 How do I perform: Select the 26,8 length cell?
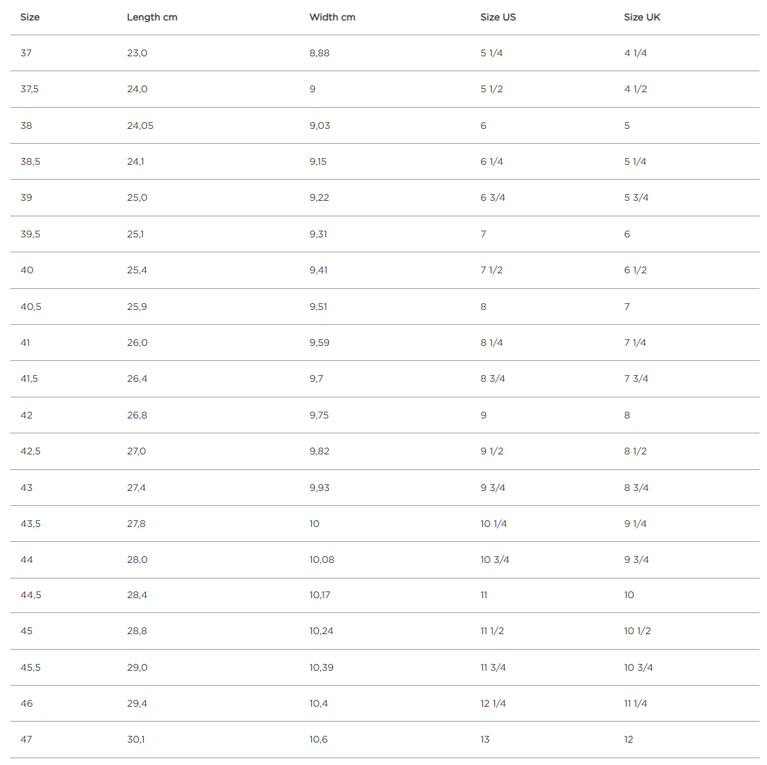pos(137,415)
